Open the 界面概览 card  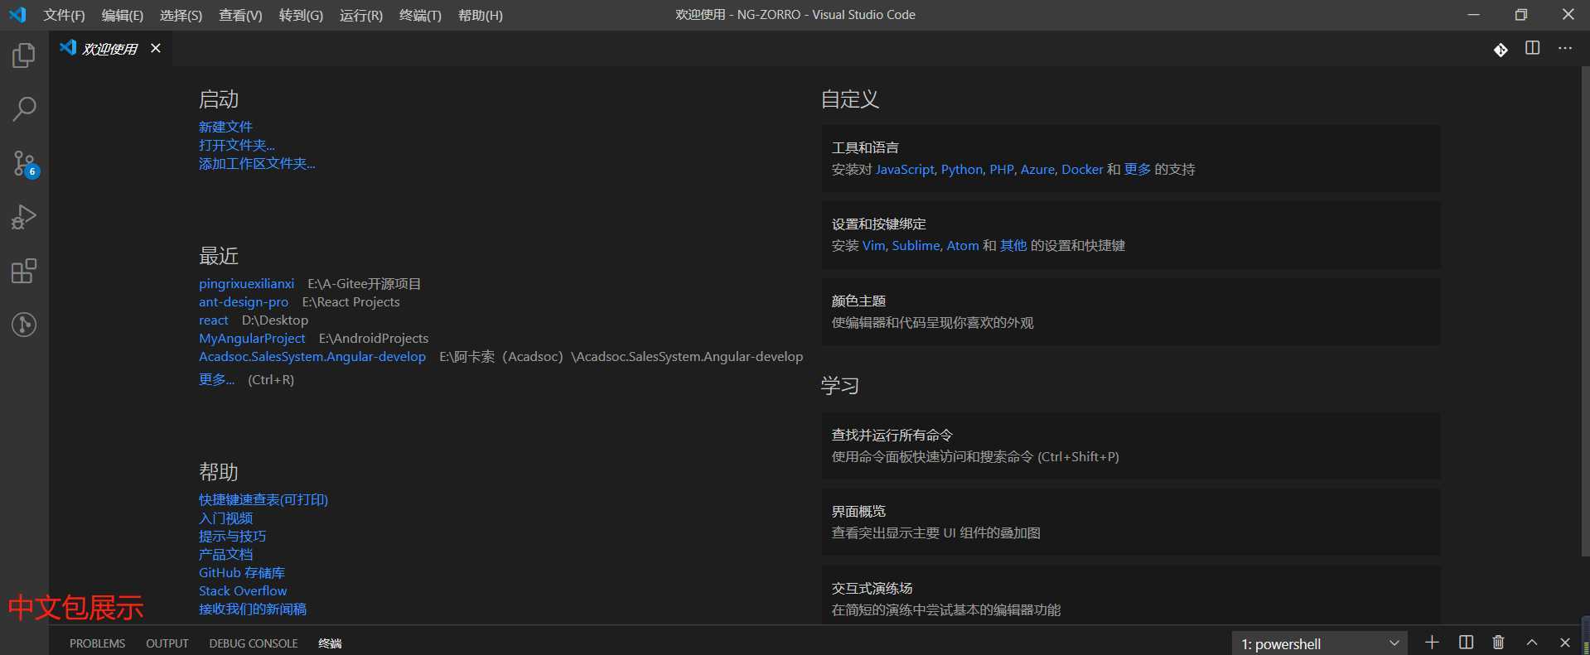pyautogui.click(x=1131, y=522)
